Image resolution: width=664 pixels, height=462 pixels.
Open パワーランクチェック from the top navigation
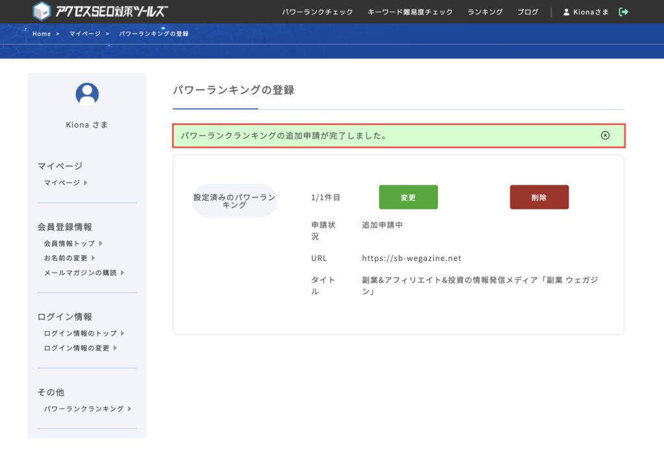pos(318,12)
